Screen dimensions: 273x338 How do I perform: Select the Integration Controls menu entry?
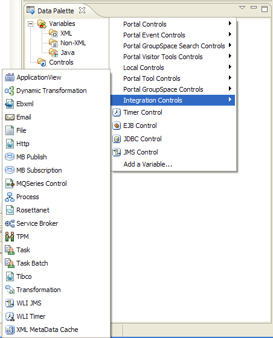(x=173, y=100)
